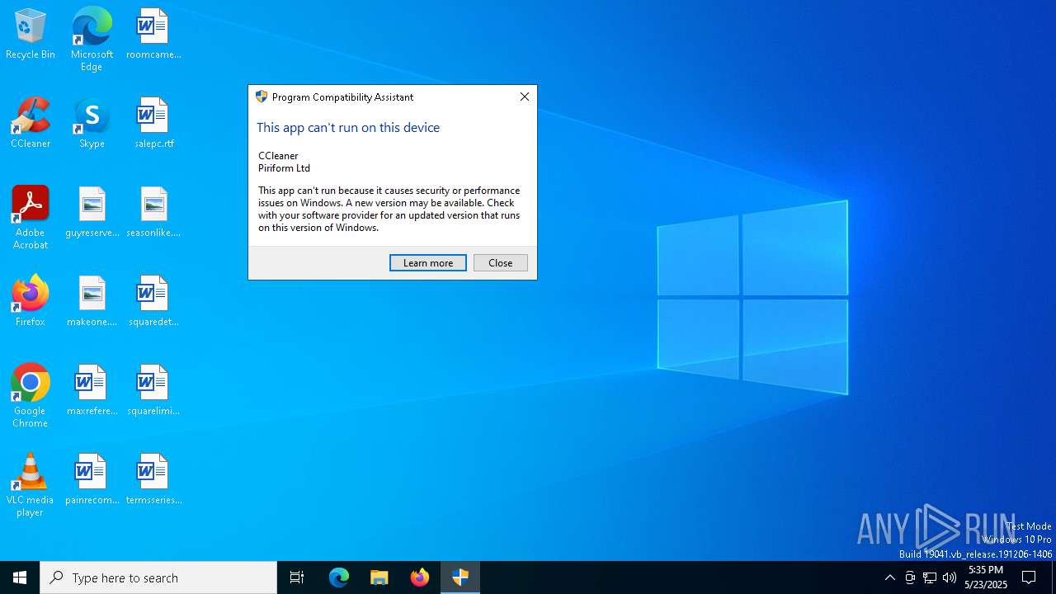Open Task View from the taskbar
This screenshot has height=594, width=1056.
pyautogui.click(x=297, y=577)
